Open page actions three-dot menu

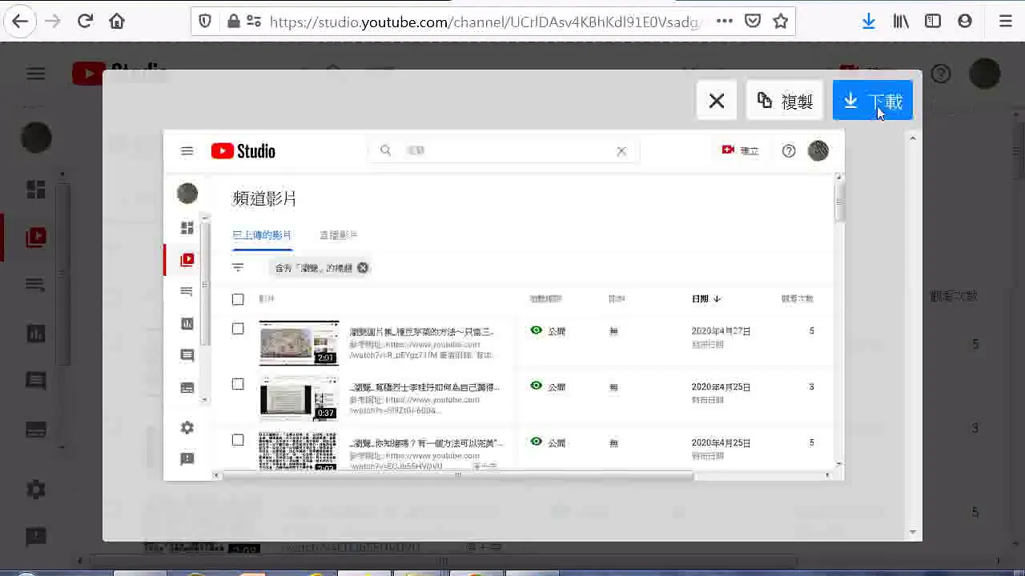click(725, 22)
